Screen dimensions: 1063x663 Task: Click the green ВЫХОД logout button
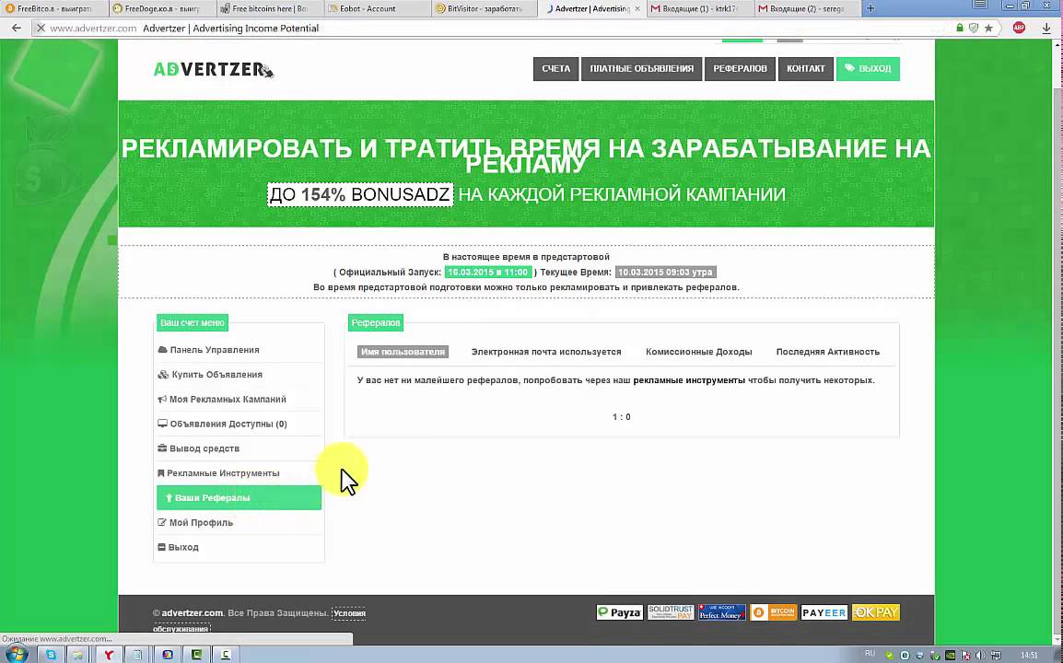tap(868, 68)
